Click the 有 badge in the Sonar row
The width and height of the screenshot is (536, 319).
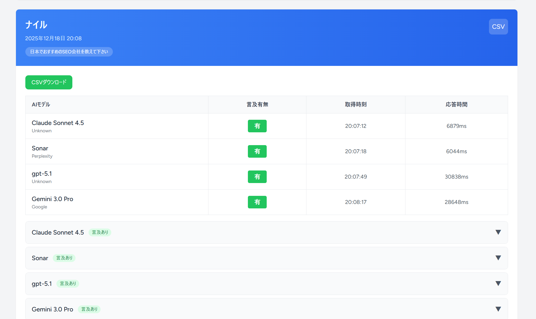click(257, 151)
